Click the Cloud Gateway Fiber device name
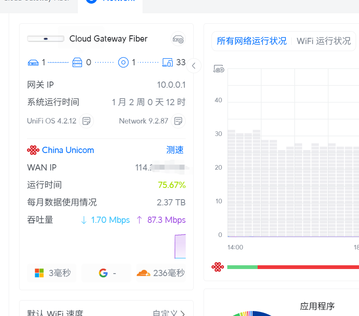The height and width of the screenshot is (316, 359). pyautogui.click(x=108, y=39)
